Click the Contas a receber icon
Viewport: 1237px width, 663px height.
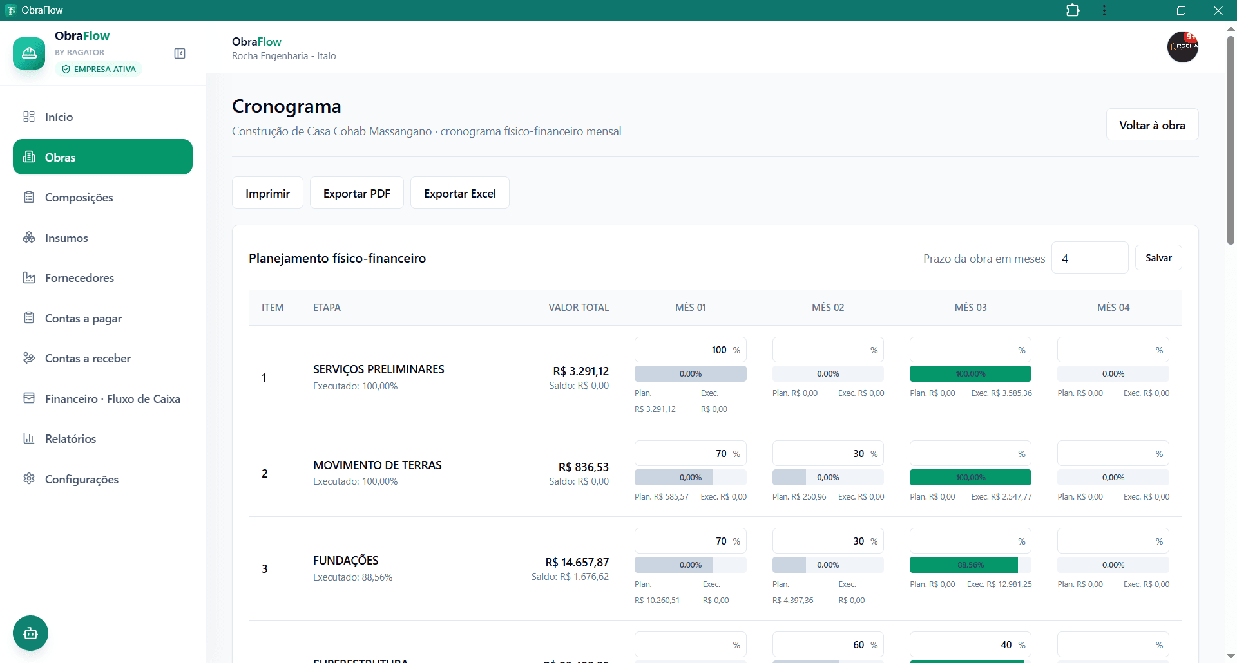29,358
